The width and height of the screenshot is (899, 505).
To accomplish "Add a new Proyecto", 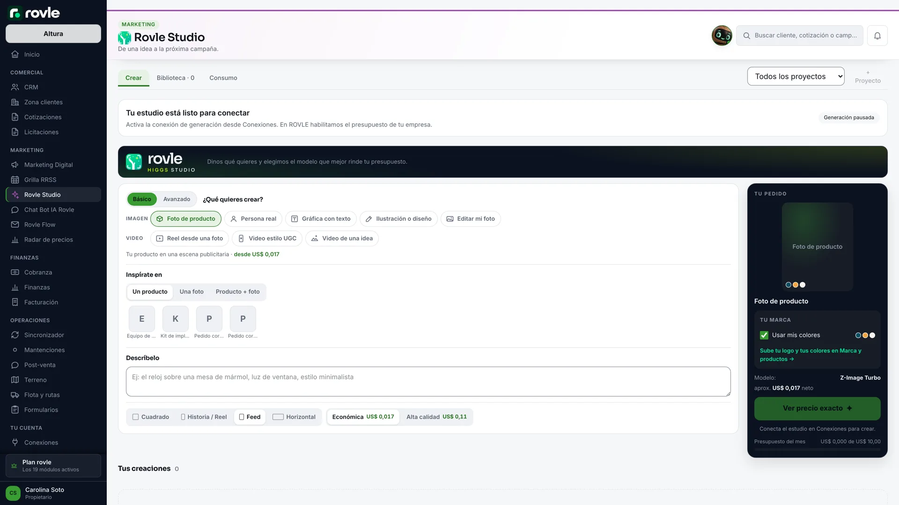I will tap(868, 77).
